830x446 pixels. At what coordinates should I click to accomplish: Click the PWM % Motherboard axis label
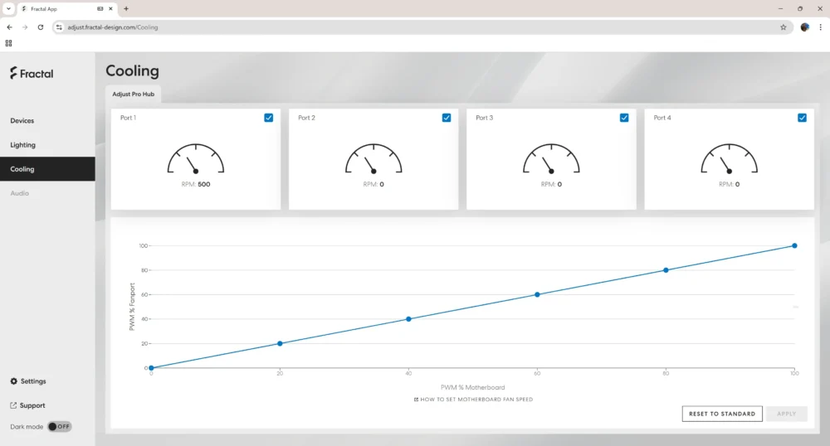coord(473,387)
